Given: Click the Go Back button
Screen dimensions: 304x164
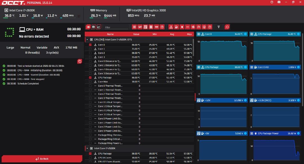Looking at the screenshot, I should click(43, 158).
